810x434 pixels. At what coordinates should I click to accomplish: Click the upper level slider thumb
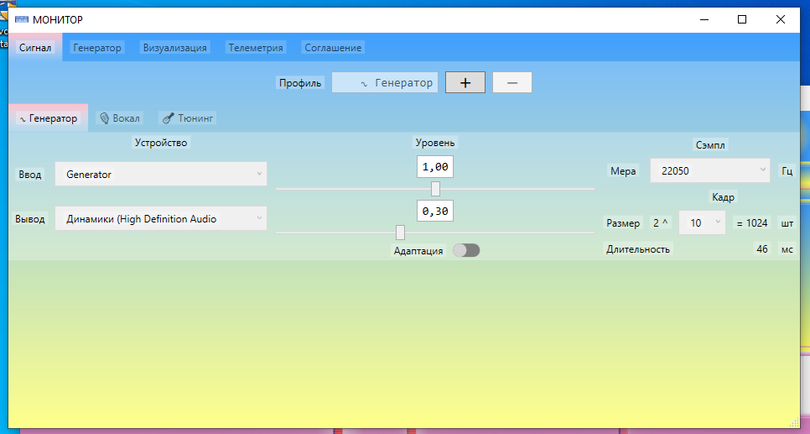click(435, 189)
